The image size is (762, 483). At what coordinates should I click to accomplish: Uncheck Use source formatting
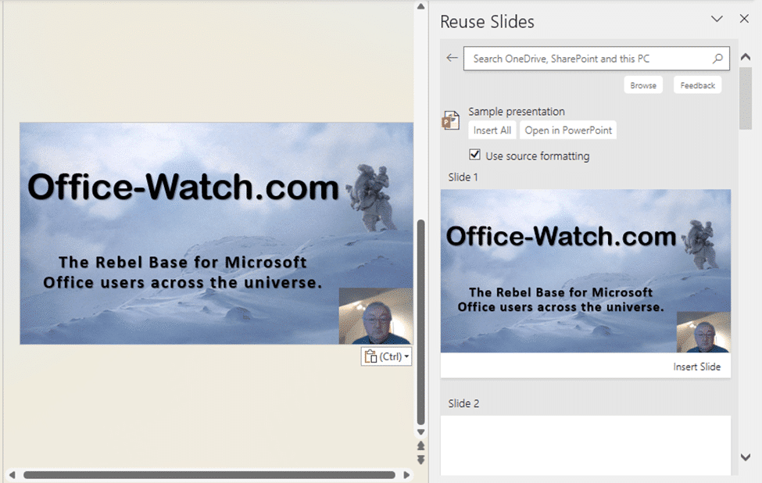(474, 155)
